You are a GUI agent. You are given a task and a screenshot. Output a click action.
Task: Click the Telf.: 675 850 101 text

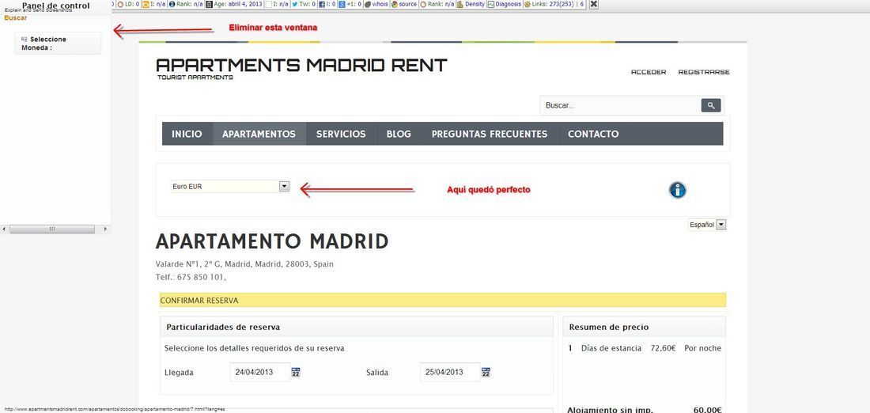click(x=191, y=276)
